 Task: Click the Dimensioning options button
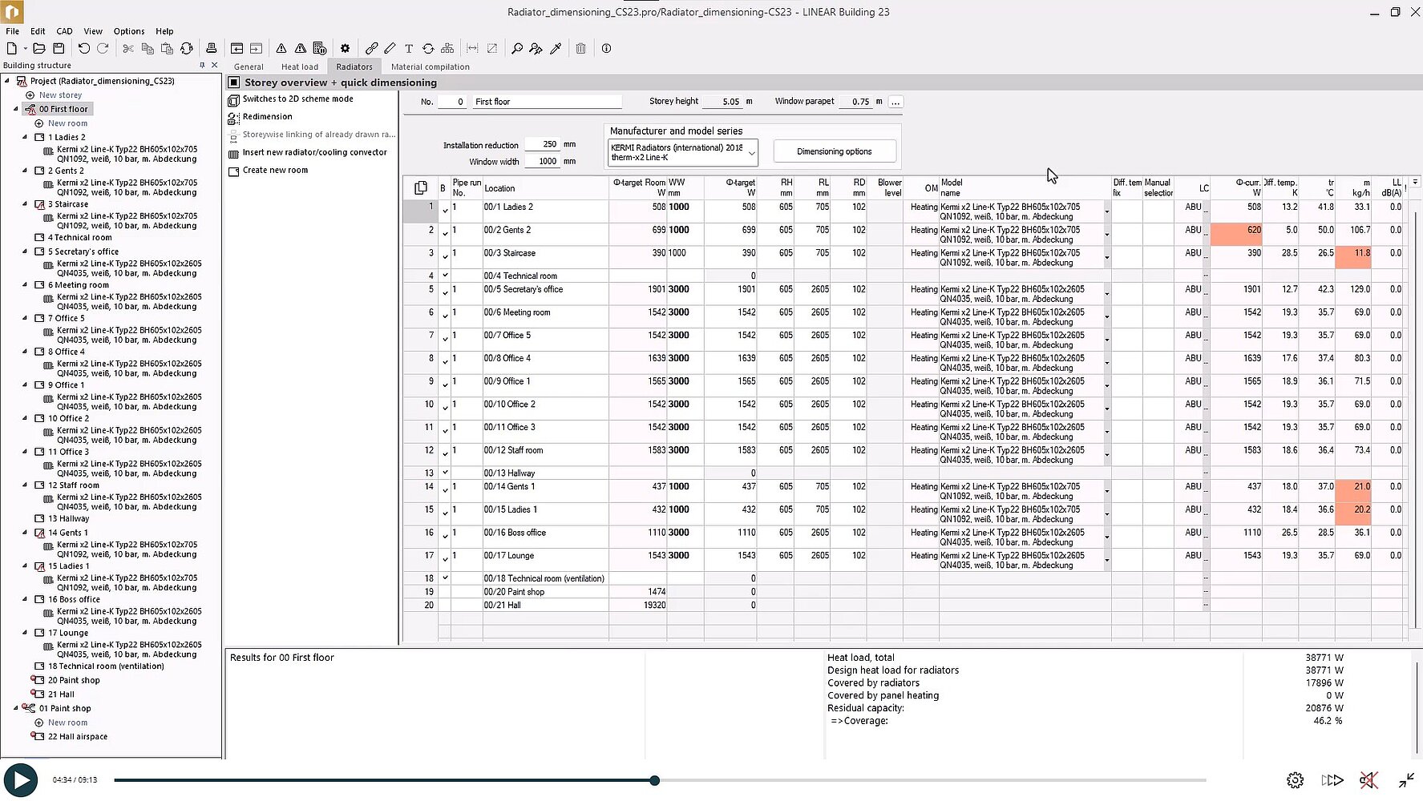point(834,151)
